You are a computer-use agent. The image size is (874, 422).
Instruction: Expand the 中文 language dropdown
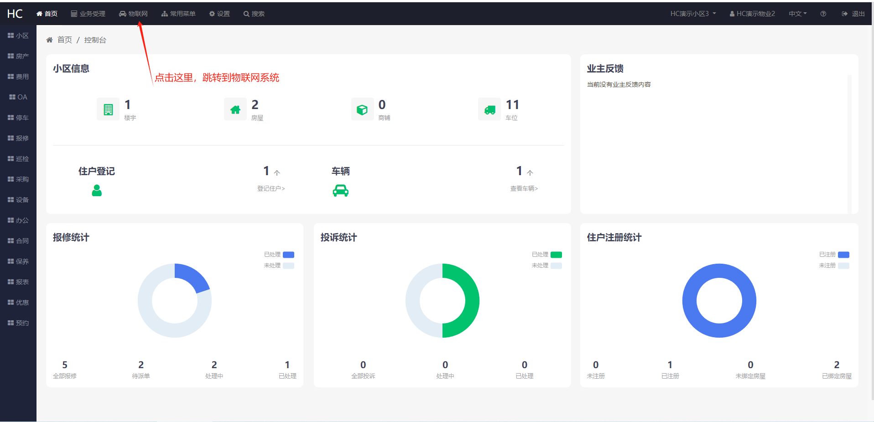click(x=798, y=14)
